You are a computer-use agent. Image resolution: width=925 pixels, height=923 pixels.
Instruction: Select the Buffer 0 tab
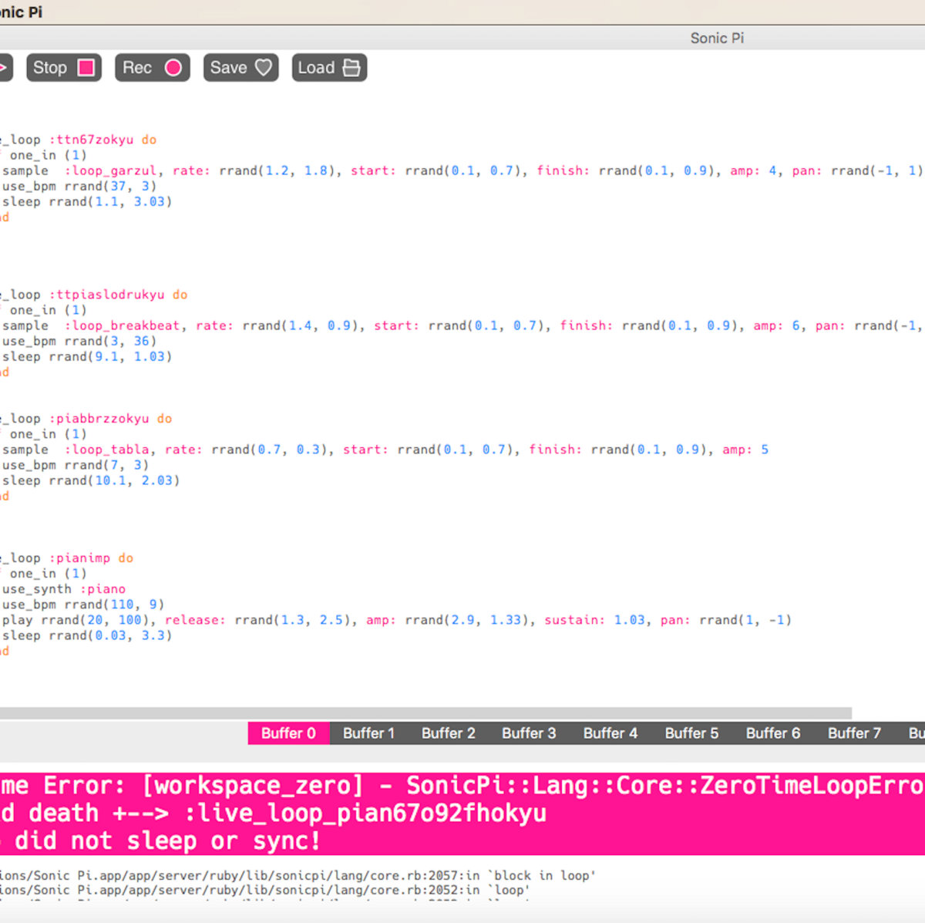tap(288, 733)
